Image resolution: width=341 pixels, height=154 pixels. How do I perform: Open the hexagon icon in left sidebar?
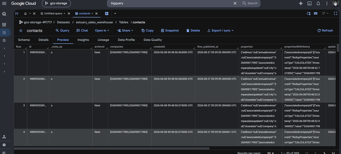[4, 40]
